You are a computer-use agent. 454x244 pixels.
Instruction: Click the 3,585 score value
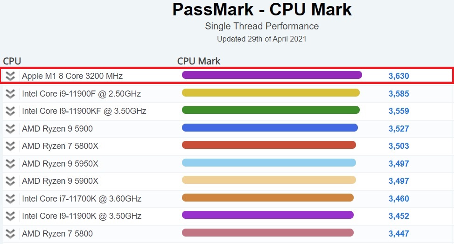[398, 94]
